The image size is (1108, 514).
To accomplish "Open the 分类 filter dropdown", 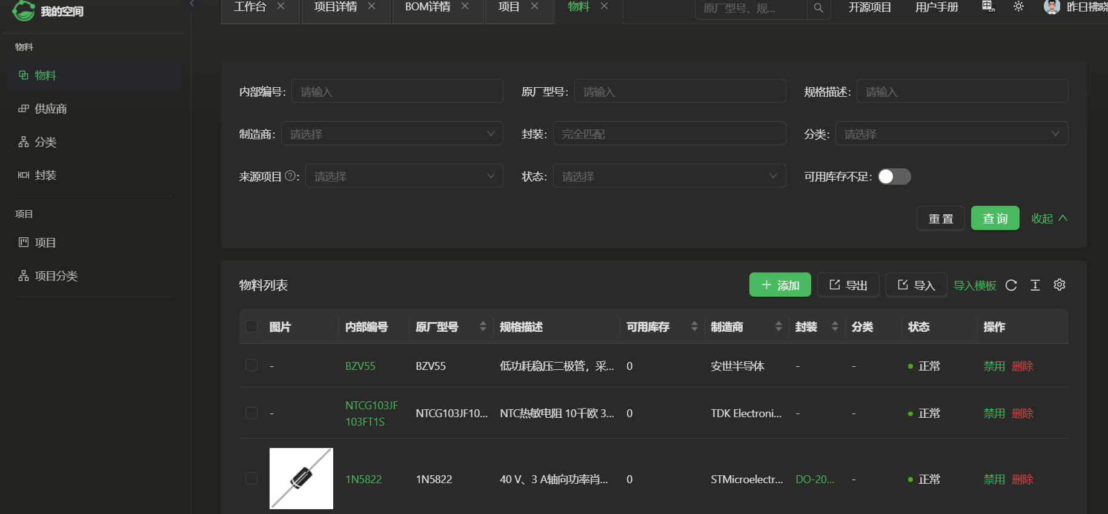I will pyautogui.click(x=951, y=134).
